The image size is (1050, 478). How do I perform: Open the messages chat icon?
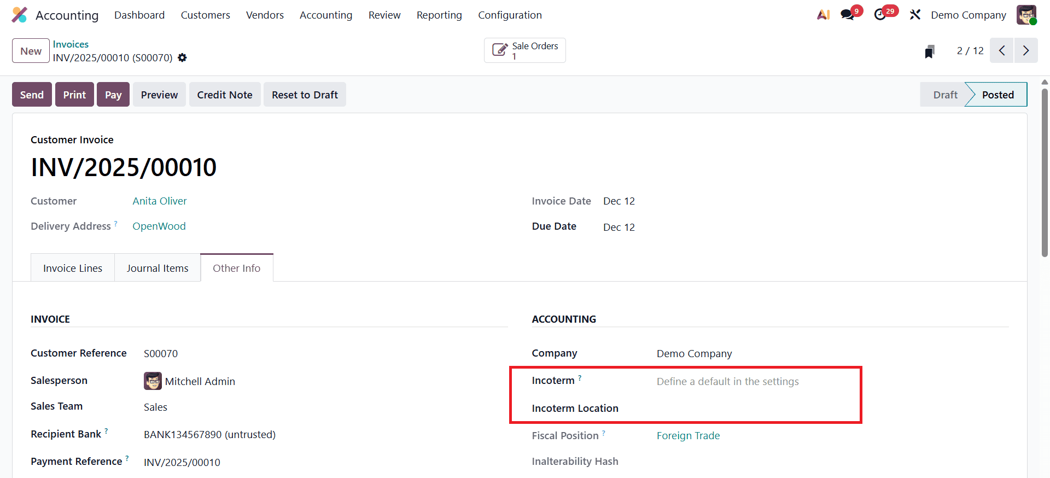[848, 15]
